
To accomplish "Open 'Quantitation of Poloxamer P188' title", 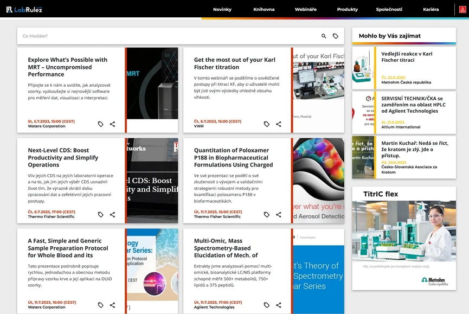I will tap(233, 158).
